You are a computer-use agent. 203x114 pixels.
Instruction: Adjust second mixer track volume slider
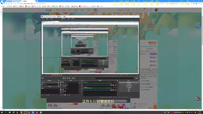coord(98,90)
